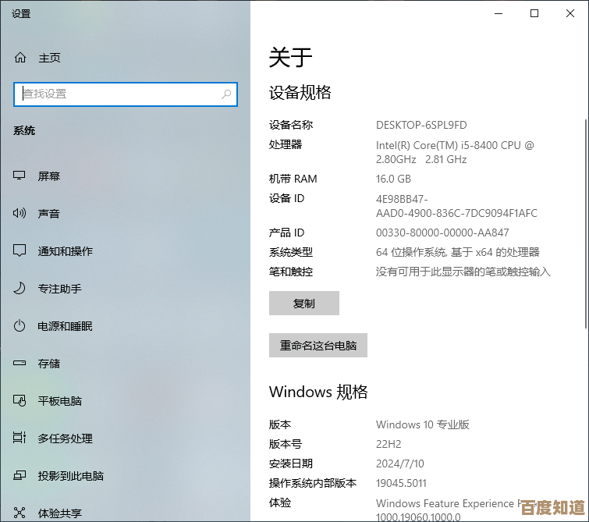589x522 pixels.
Task: Click the 操作系统内部版本 label
Action: pos(313,483)
